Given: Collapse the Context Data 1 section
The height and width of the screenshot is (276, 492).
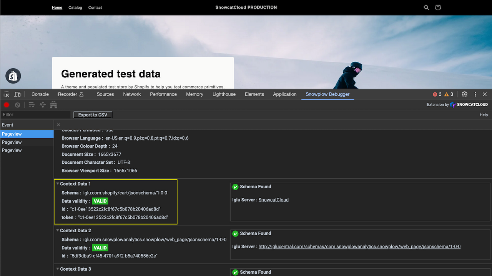Looking at the screenshot, I should [x=58, y=184].
